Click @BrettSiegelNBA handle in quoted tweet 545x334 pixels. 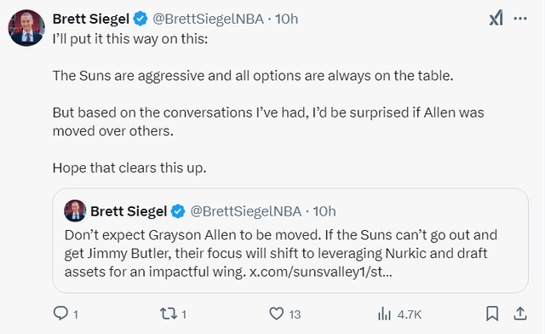(x=246, y=211)
